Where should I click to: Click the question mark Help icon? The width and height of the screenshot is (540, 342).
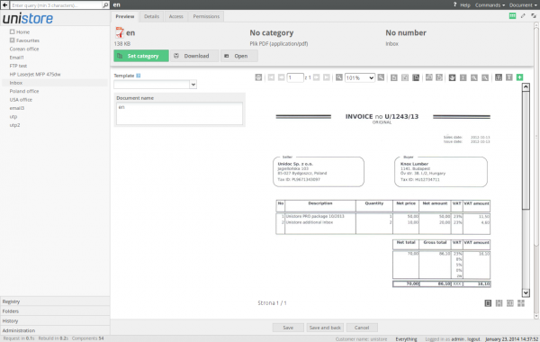[x=454, y=4]
